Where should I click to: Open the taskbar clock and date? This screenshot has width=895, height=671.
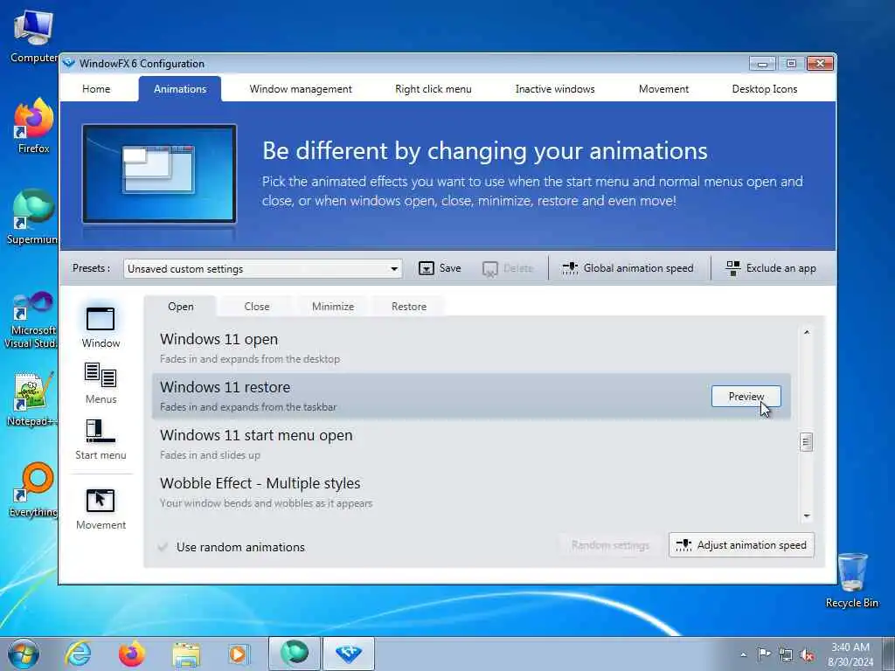[x=850, y=654]
